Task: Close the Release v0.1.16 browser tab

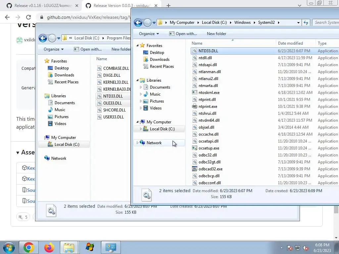Action: 77,6
